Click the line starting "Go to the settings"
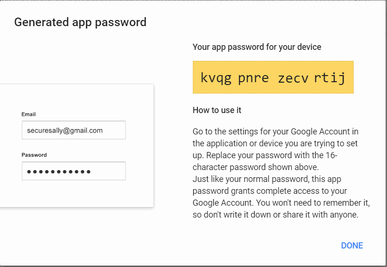 276,132
